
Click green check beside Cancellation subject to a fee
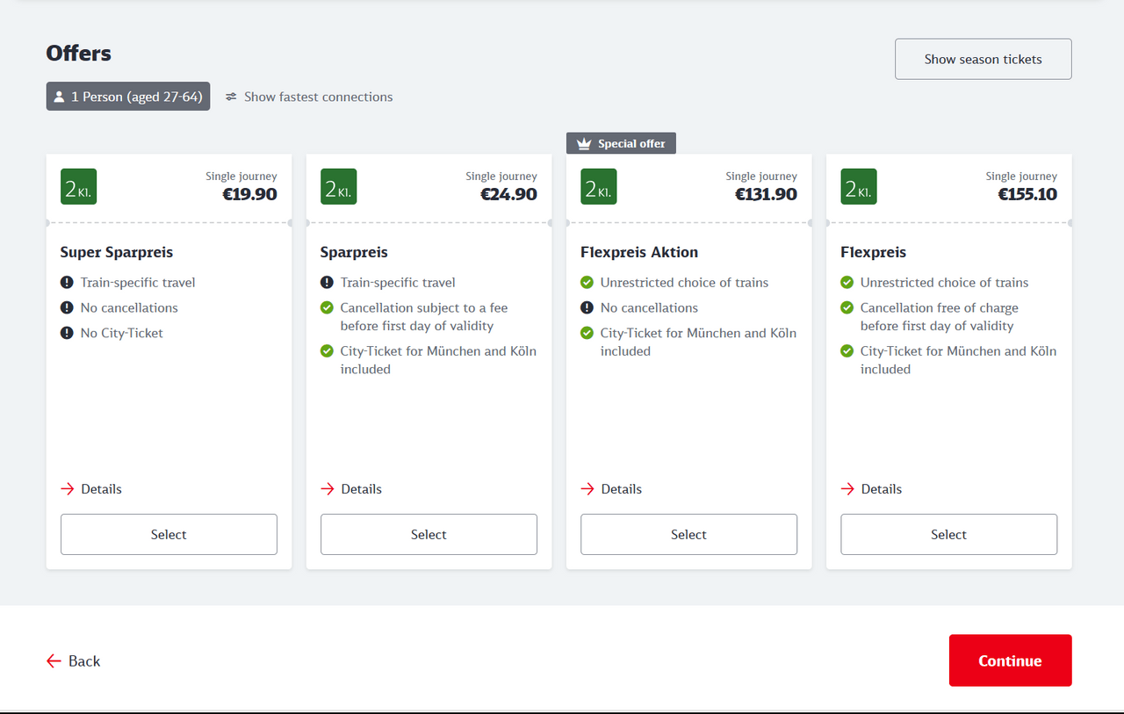tap(327, 308)
